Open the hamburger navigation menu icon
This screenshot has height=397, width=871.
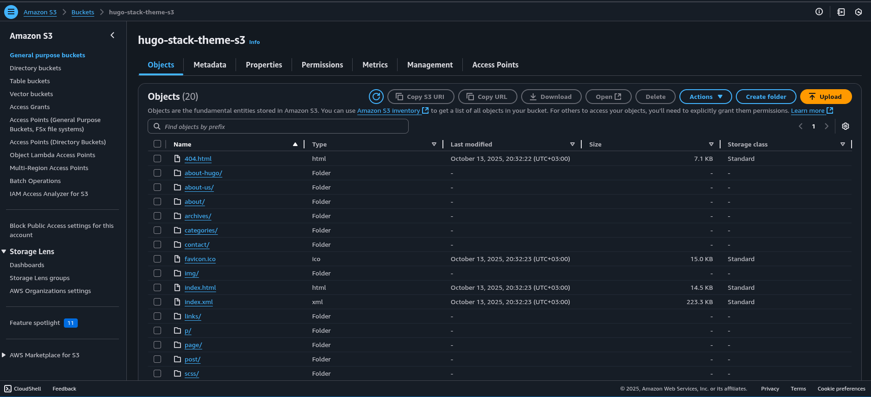pyautogui.click(x=11, y=12)
